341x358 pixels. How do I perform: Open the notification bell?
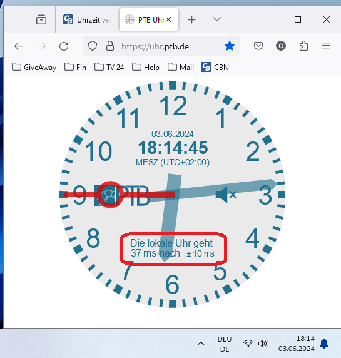(x=324, y=344)
